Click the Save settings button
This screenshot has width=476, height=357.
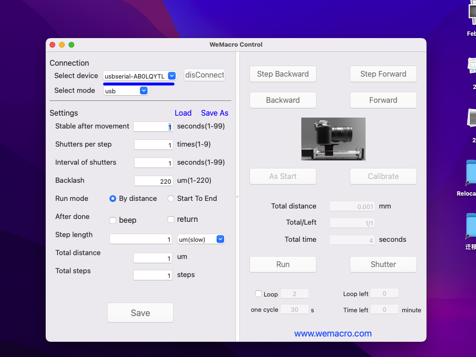[140, 313]
